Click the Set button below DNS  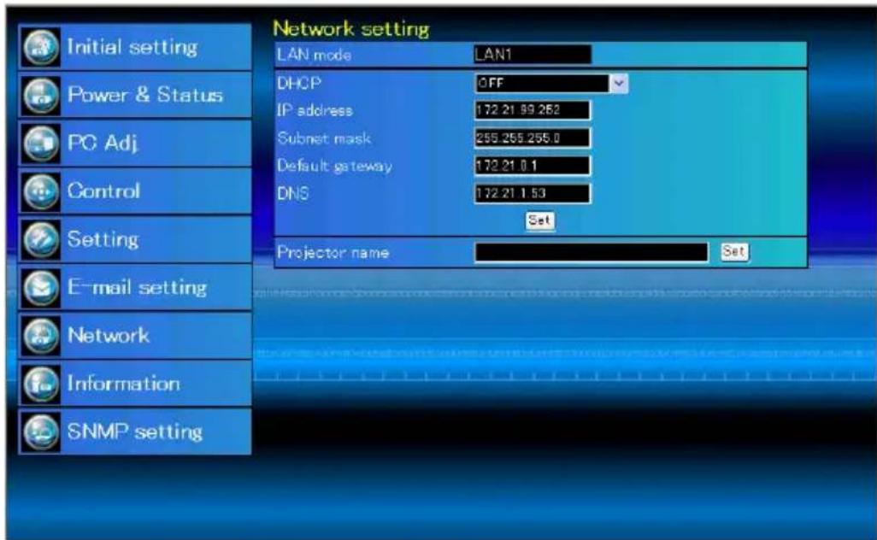point(539,220)
